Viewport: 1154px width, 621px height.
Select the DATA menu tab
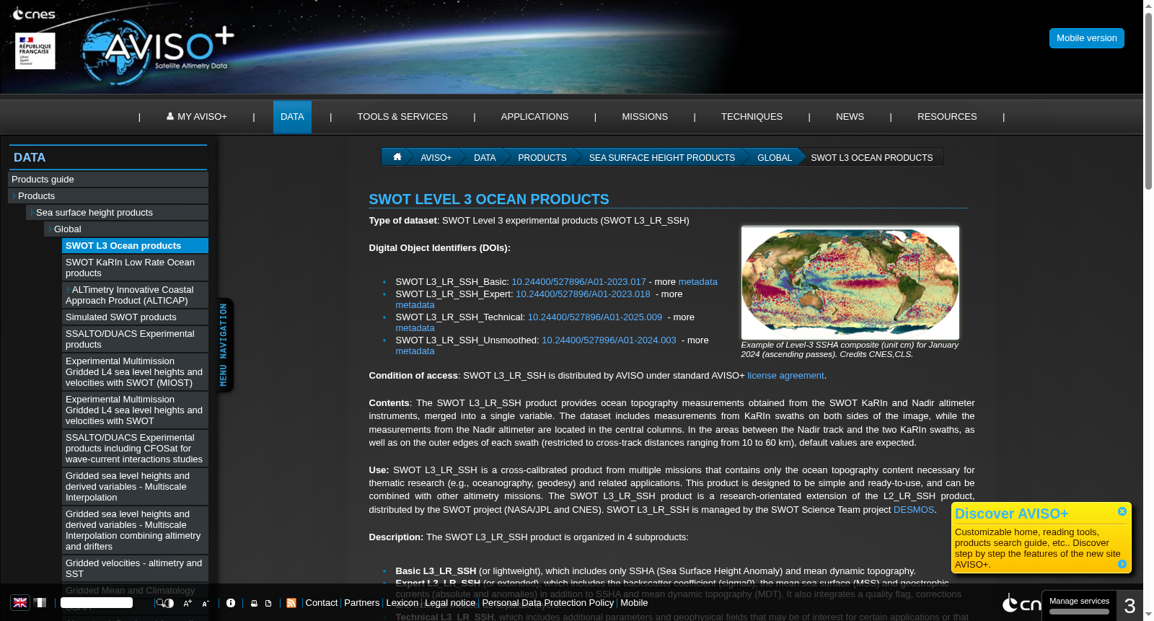[292, 117]
